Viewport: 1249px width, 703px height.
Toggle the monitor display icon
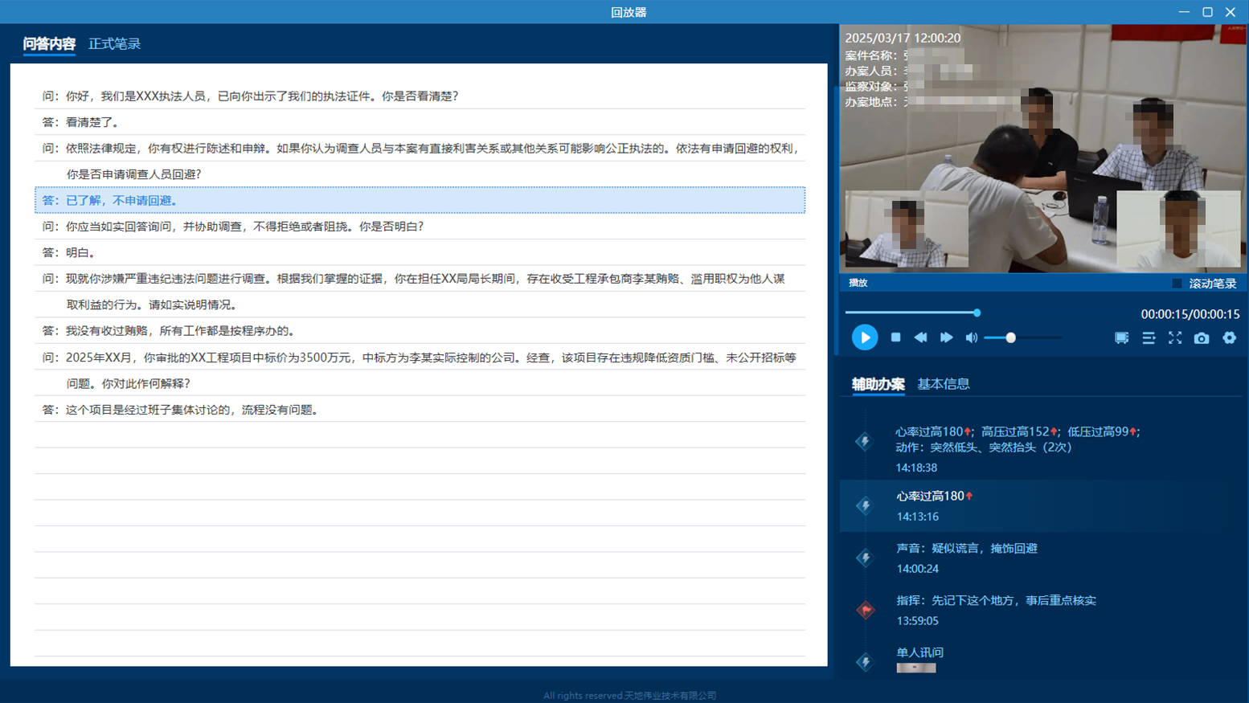(1120, 338)
